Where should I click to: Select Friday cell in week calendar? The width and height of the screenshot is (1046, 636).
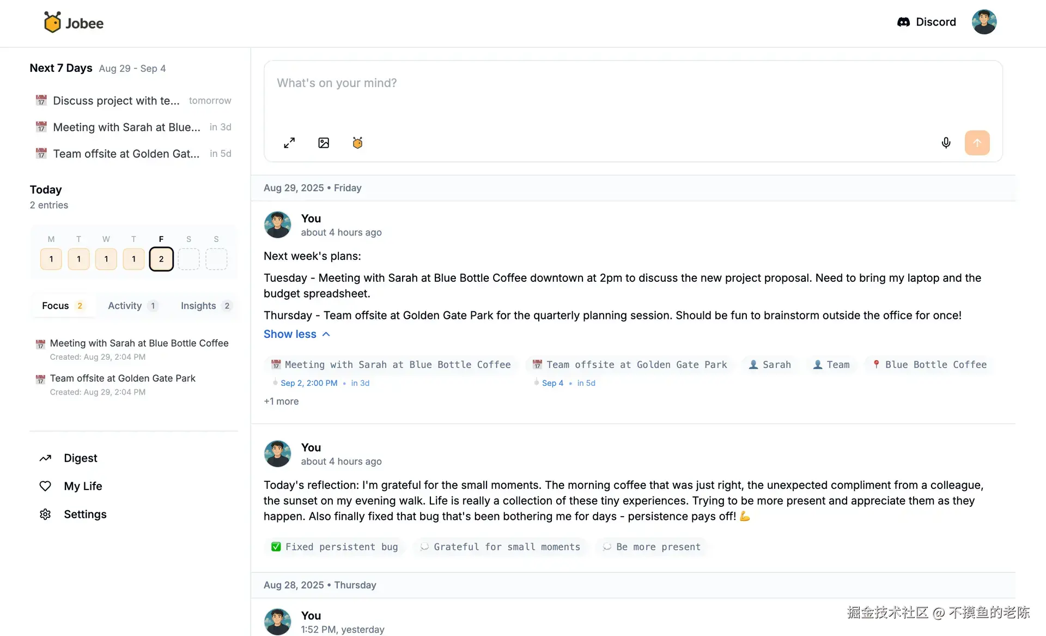pos(161,259)
